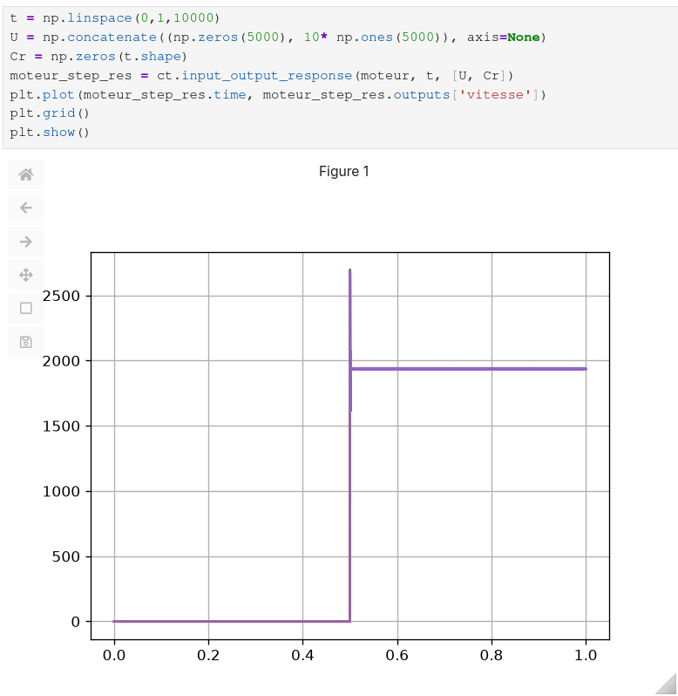678x696 pixels.
Task: Click the y-axis label 2500
Action: point(62,296)
